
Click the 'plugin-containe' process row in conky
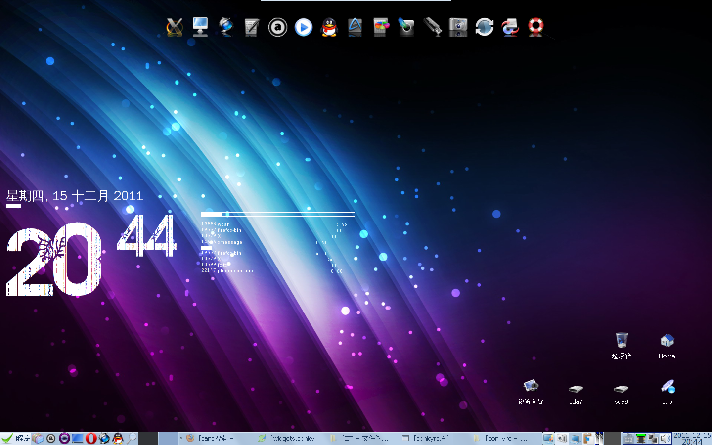coord(272,271)
